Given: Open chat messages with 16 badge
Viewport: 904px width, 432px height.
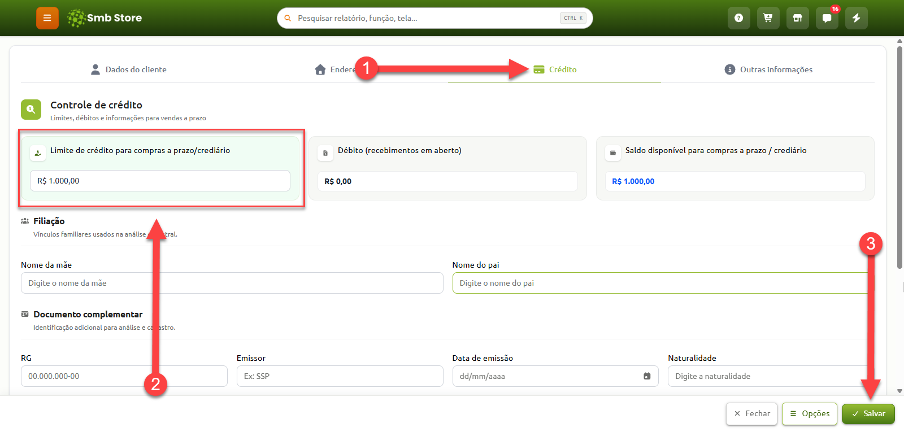Looking at the screenshot, I should point(827,18).
